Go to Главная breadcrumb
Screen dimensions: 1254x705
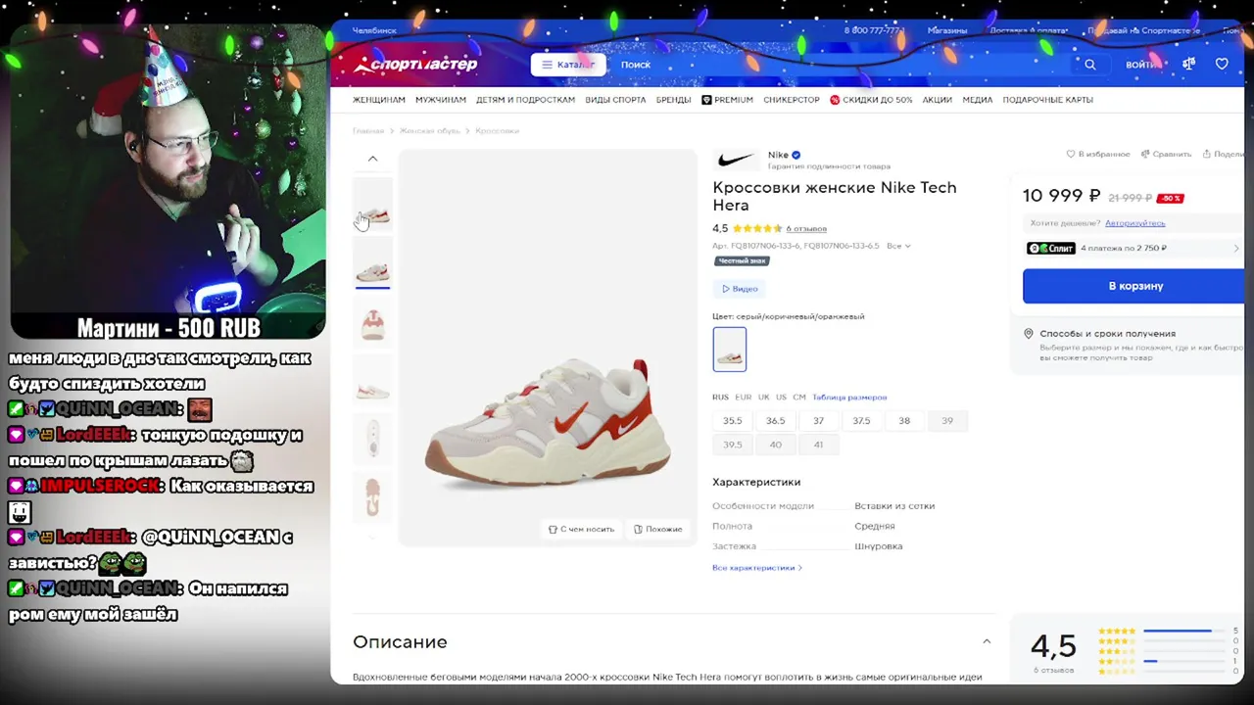[368, 130]
